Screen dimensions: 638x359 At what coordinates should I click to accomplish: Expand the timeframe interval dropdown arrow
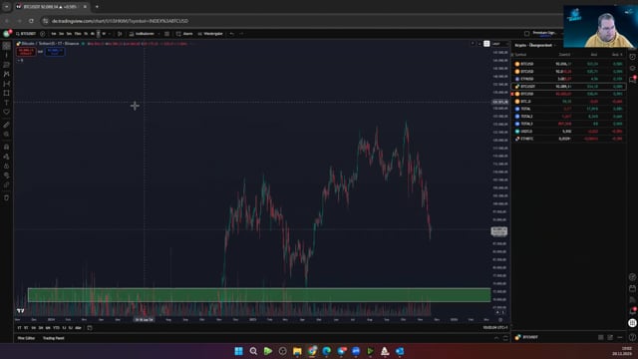110,34
